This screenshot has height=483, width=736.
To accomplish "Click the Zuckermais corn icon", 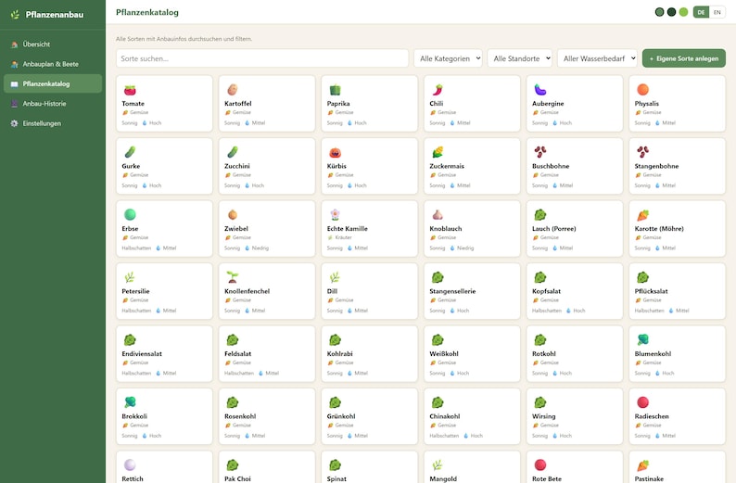I will click(438, 152).
